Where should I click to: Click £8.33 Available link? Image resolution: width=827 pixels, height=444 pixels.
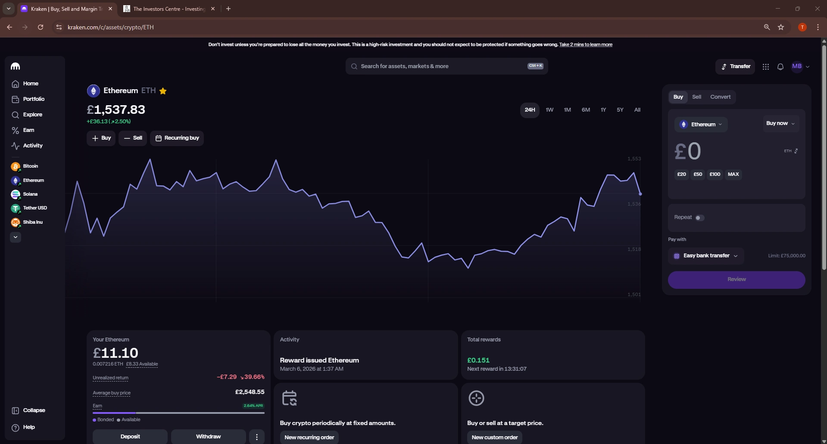click(x=142, y=364)
